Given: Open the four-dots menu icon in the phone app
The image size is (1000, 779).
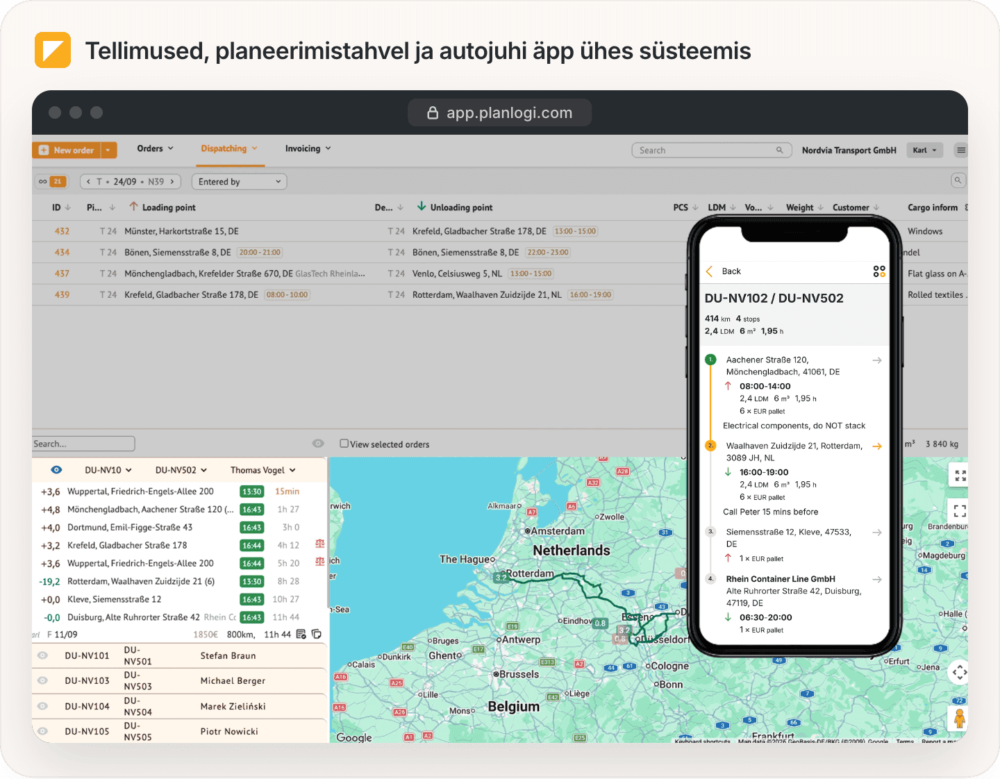Looking at the screenshot, I should 879,271.
